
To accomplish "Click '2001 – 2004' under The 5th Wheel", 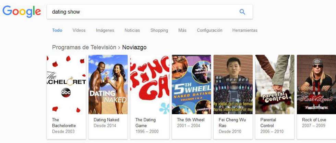I will pos(189,126).
